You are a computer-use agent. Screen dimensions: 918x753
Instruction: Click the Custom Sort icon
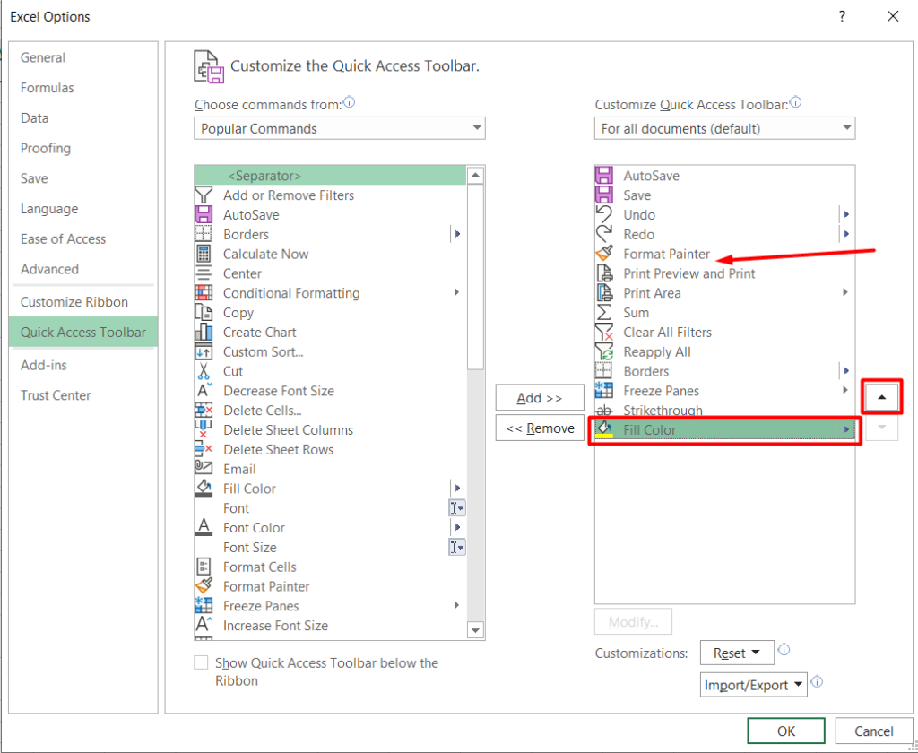pyautogui.click(x=204, y=352)
